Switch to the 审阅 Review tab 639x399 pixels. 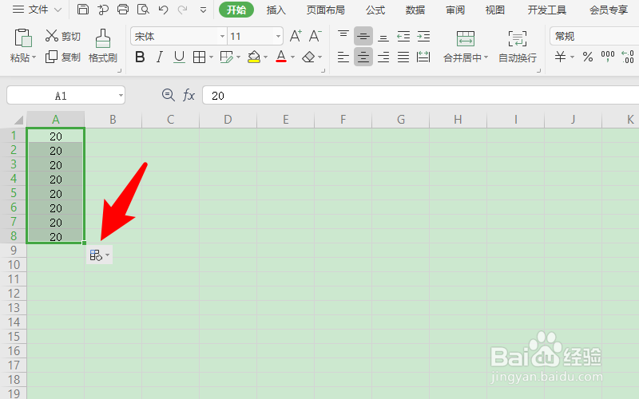coord(455,10)
